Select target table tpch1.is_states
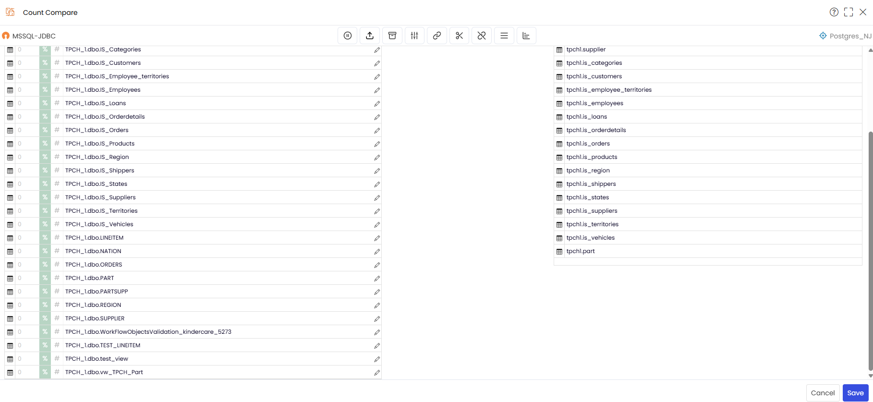This screenshot has width=873, height=402. (x=708, y=197)
